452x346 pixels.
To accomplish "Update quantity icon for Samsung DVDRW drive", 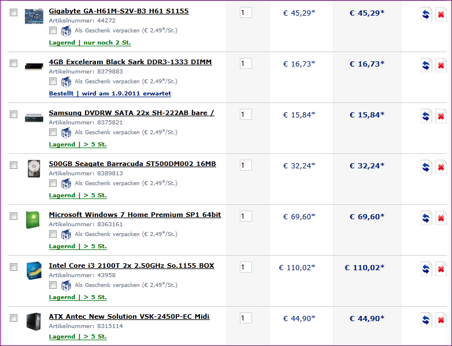I will 426,116.
